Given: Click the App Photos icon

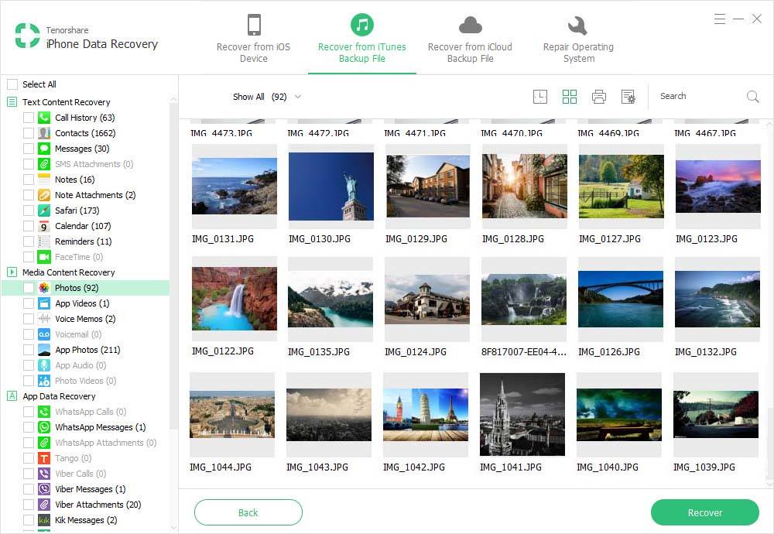Looking at the screenshot, I should [x=44, y=349].
